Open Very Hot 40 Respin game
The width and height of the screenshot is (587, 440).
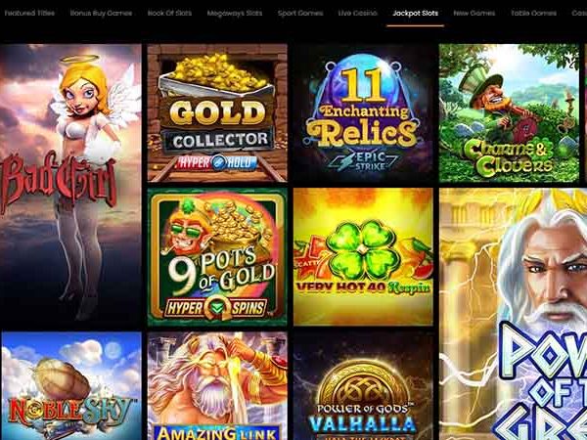[363, 257]
